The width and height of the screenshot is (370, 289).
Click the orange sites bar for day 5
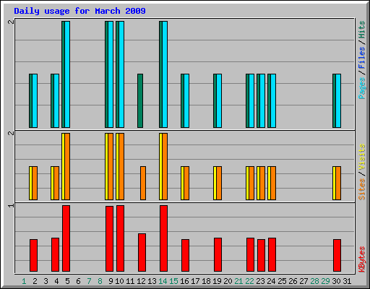coord(67,166)
